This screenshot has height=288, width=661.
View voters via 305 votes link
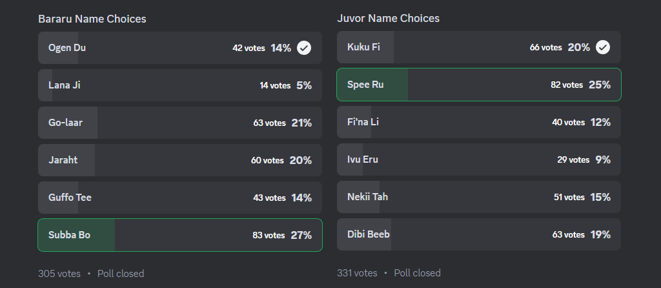[59, 274]
